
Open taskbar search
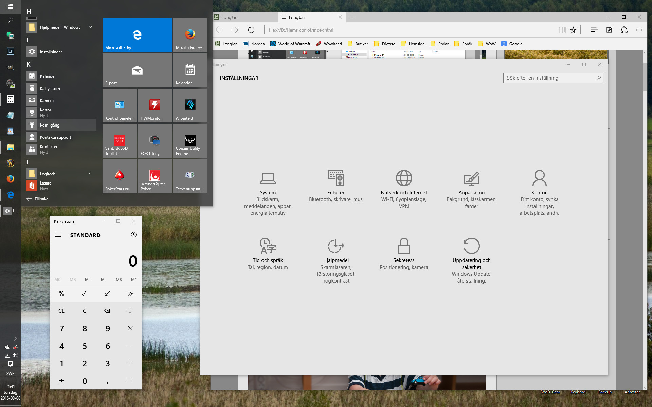[11, 20]
